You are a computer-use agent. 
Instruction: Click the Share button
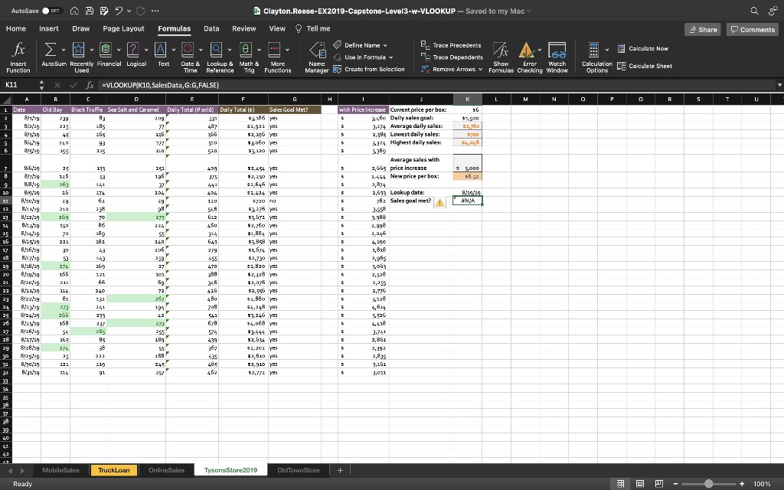coord(701,28)
